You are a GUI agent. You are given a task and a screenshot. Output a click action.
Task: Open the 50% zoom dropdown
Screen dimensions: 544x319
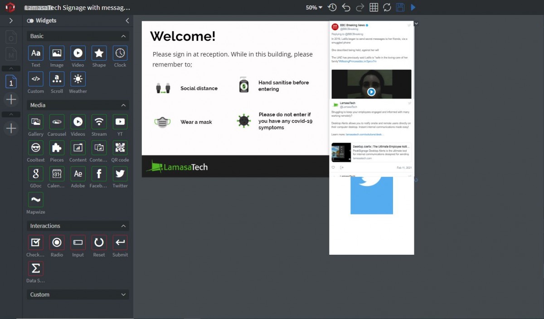click(314, 7)
